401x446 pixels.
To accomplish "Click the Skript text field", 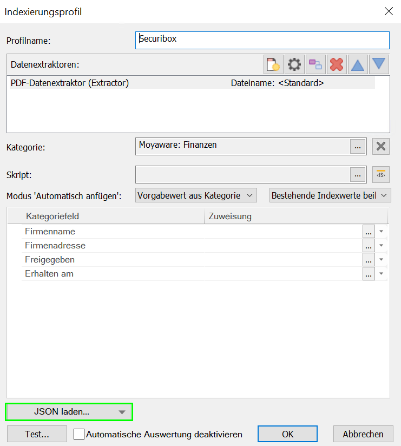I will click(x=242, y=175).
